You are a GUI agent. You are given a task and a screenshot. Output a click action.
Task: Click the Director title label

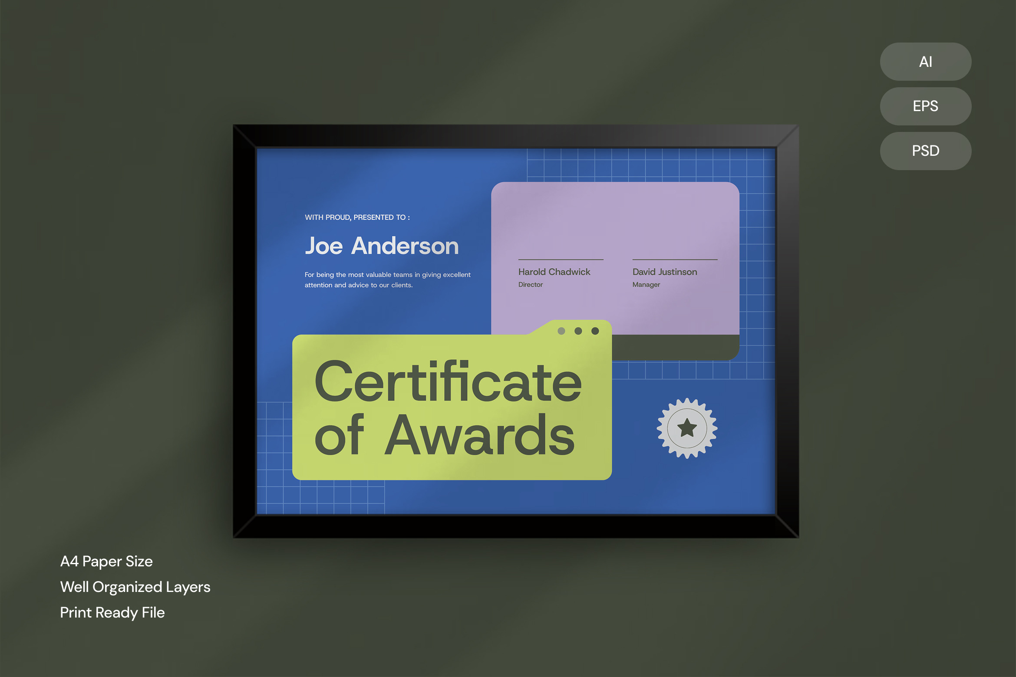pos(530,285)
